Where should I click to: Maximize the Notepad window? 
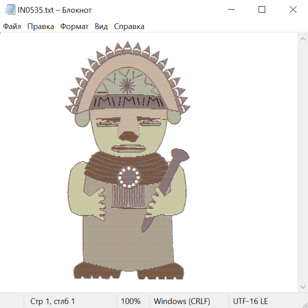pos(262,10)
